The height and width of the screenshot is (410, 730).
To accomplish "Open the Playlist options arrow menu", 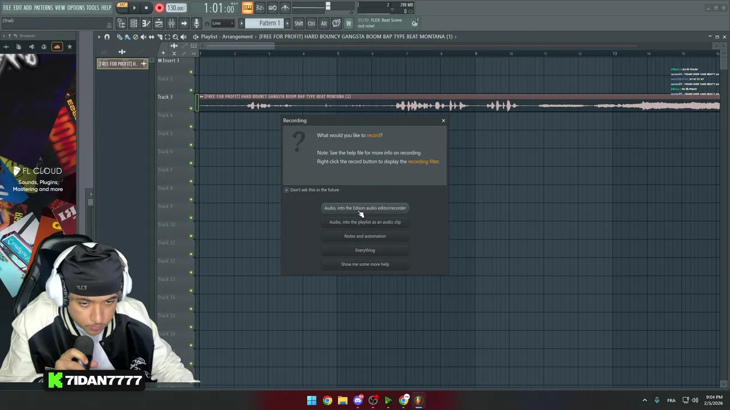I will [99, 36].
